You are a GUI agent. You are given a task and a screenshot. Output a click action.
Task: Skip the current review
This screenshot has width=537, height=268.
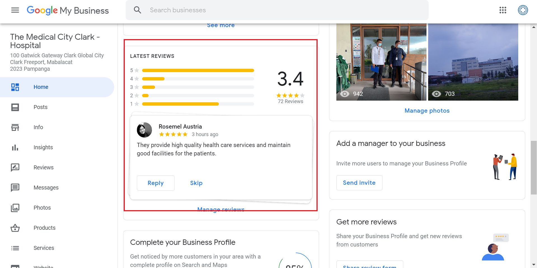click(196, 183)
